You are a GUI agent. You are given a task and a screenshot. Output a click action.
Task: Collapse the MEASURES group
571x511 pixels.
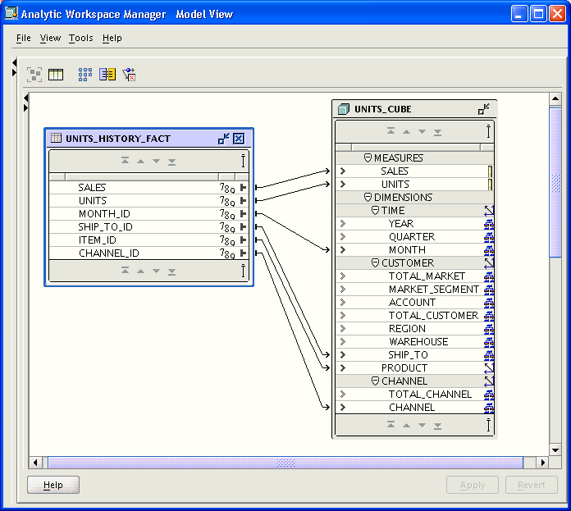pyautogui.click(x=368, y=157)
